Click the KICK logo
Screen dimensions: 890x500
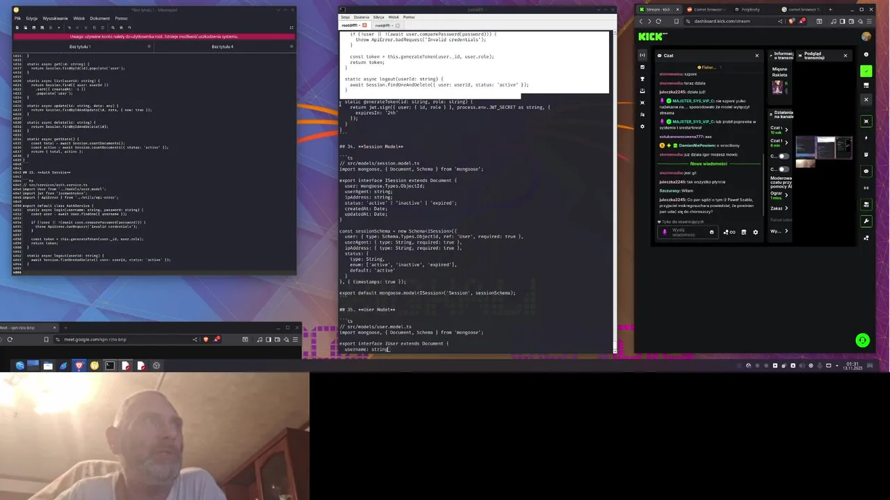click(653, 36)
